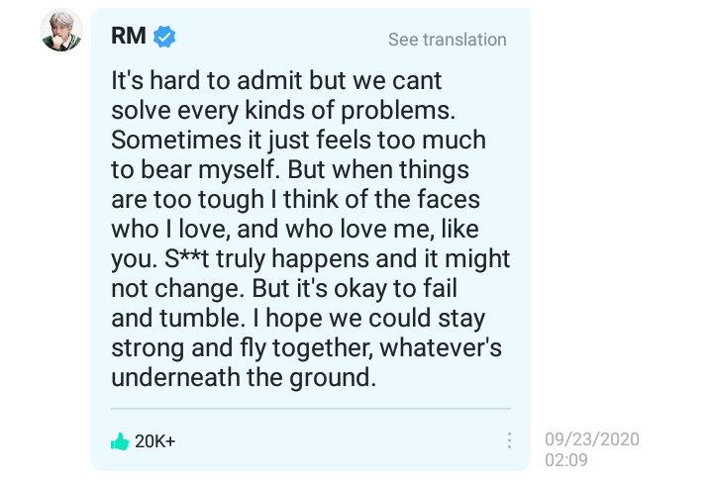Viewport: 713px width, 480px height.
Task: Open RM's profile picture avatar
Action: pyautogui.click(x=61, y=30)
